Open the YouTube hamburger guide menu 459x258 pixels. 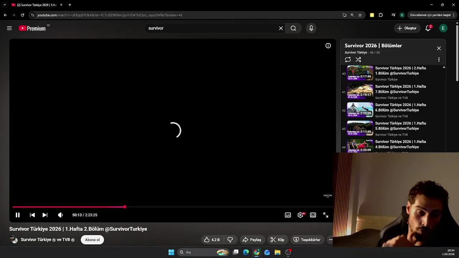point(9,28)
